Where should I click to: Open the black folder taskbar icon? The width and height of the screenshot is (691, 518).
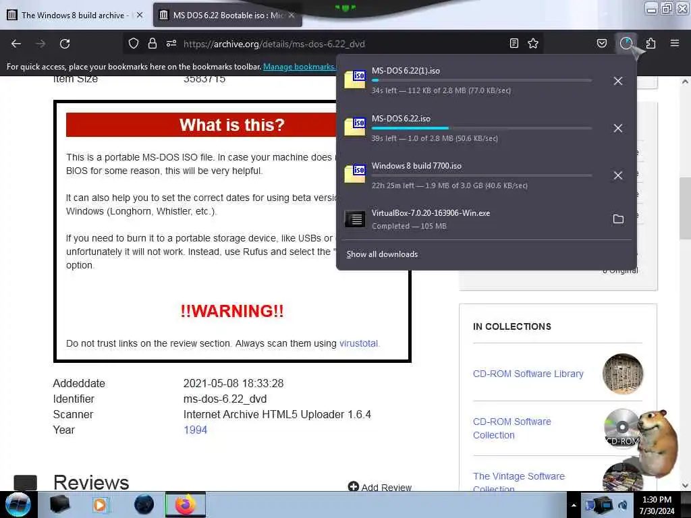pos(60,505)
